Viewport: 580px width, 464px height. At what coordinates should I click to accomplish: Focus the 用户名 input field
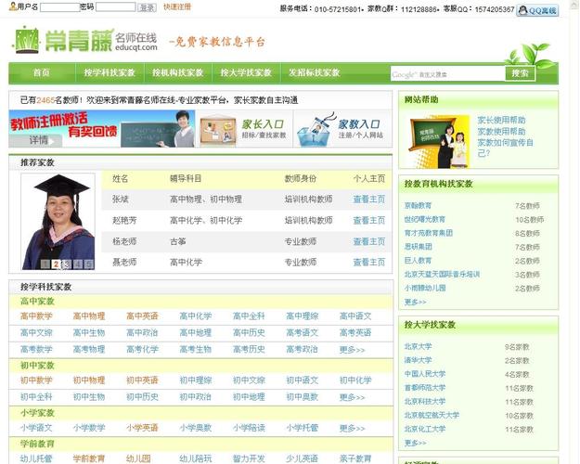point(60,7)
